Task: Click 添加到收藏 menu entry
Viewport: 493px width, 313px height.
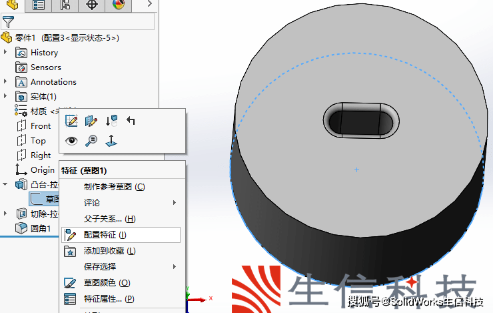Action: click(x=109, y=251)
